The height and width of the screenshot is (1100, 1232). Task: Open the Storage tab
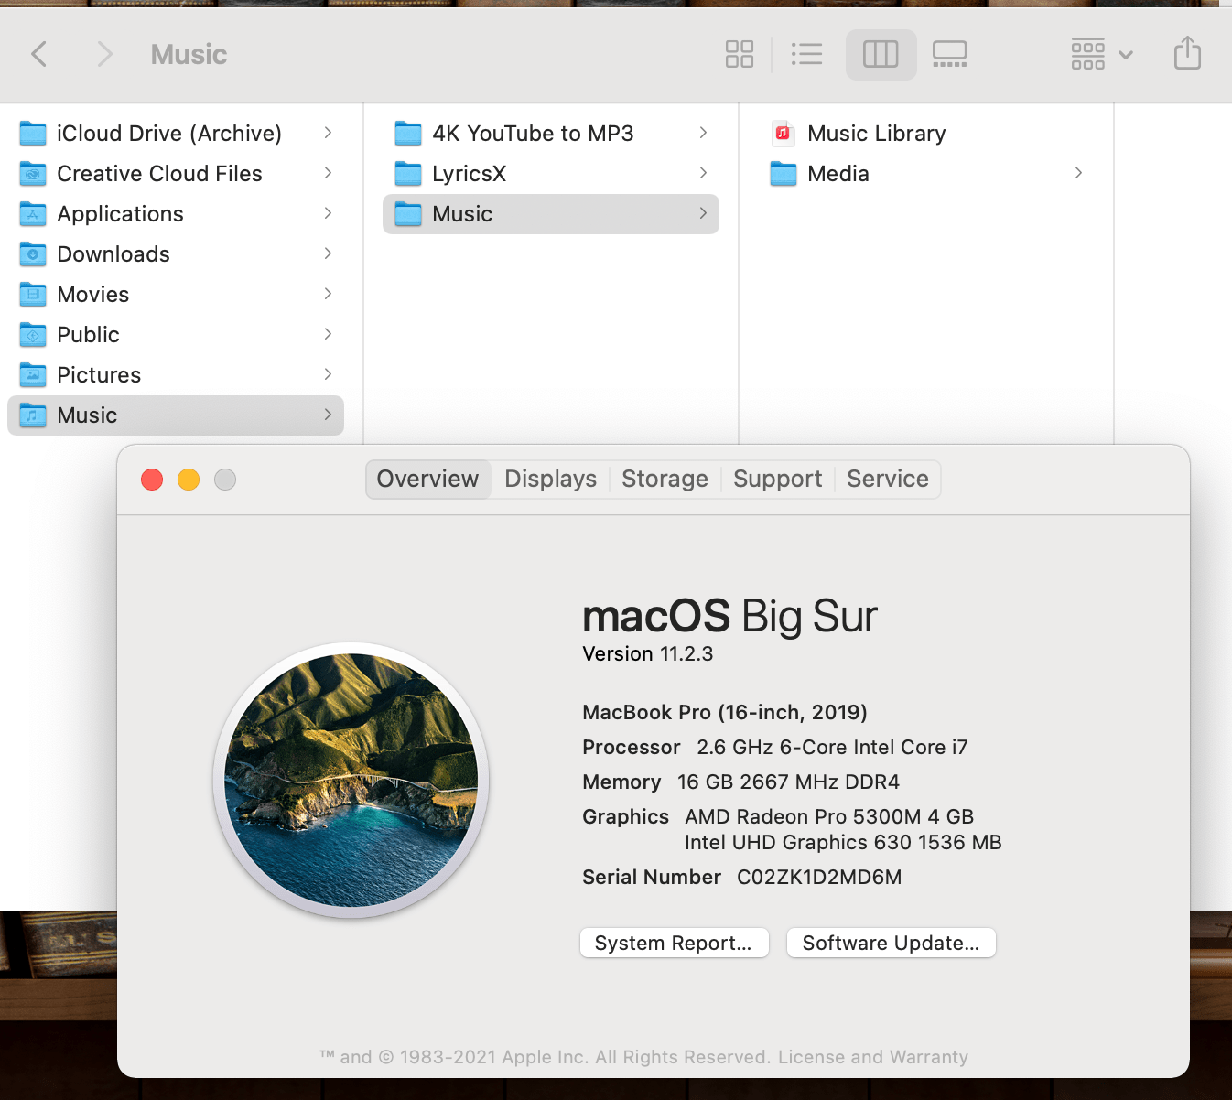pyautogui.click(x=665, y=480)
